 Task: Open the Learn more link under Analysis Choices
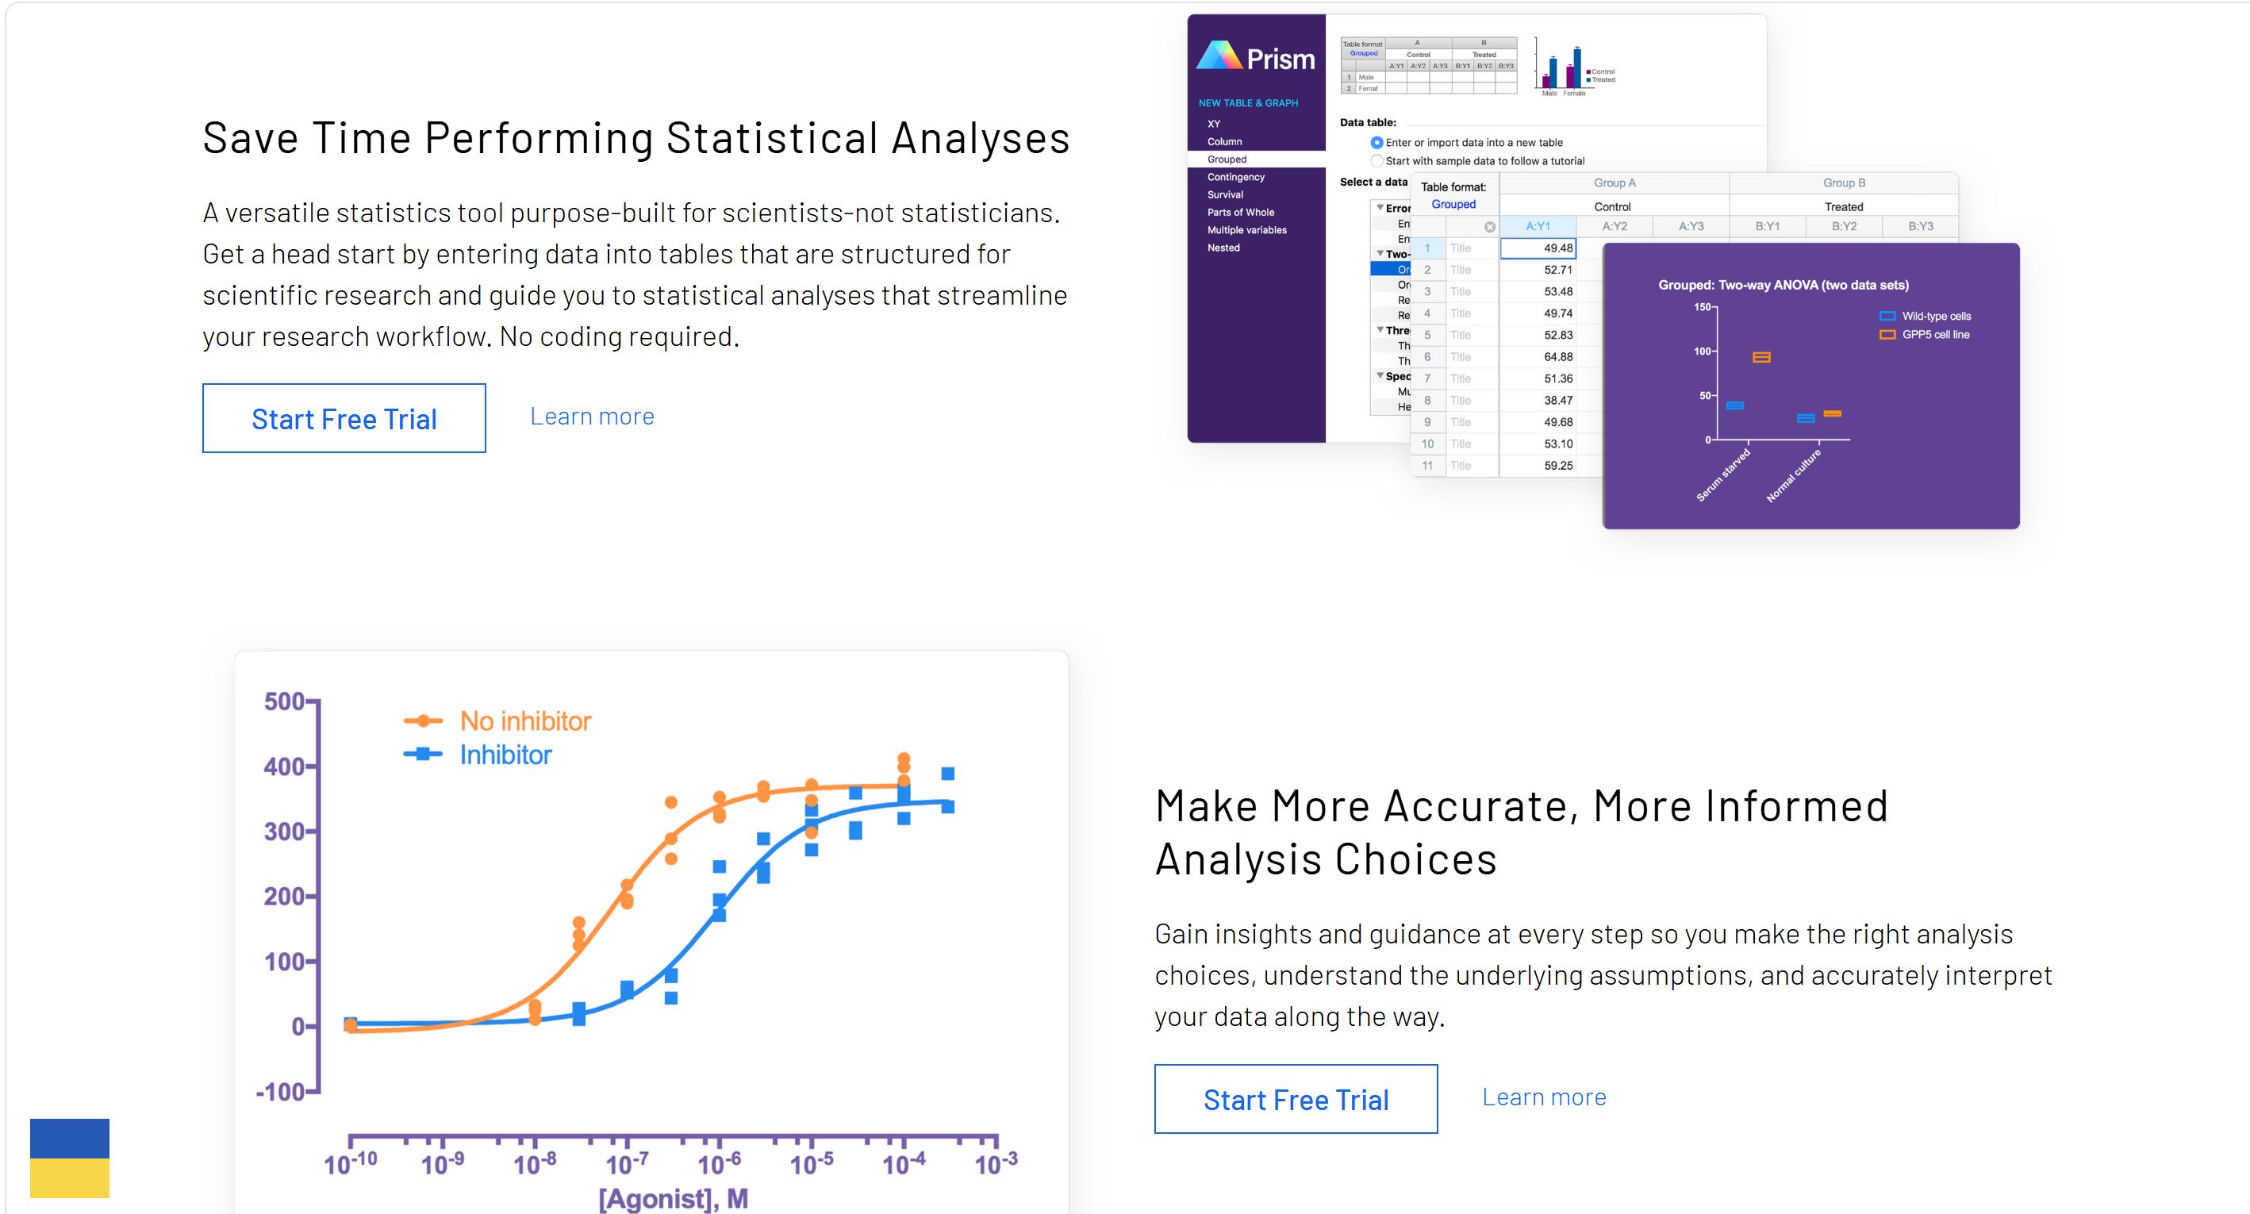1543,1097
